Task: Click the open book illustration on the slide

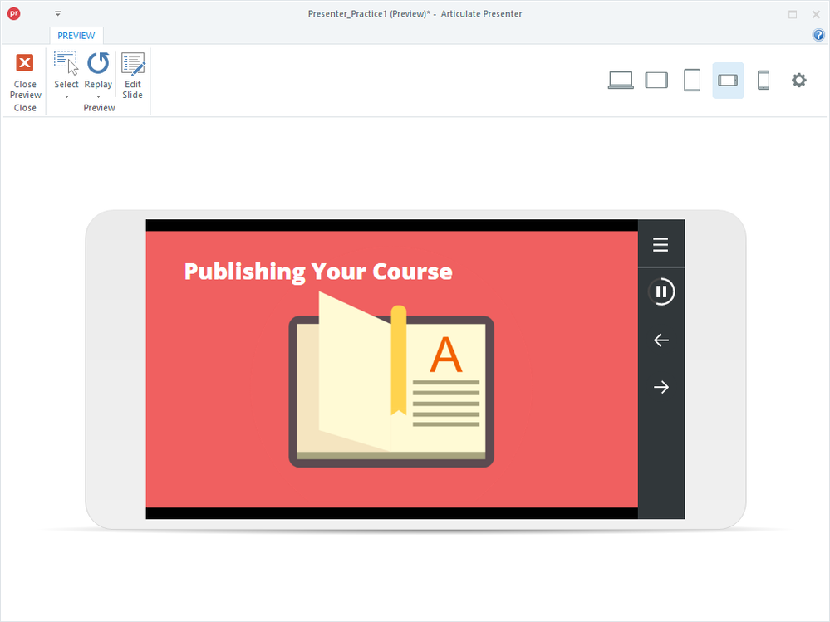Action: click(x=391, y=380)
